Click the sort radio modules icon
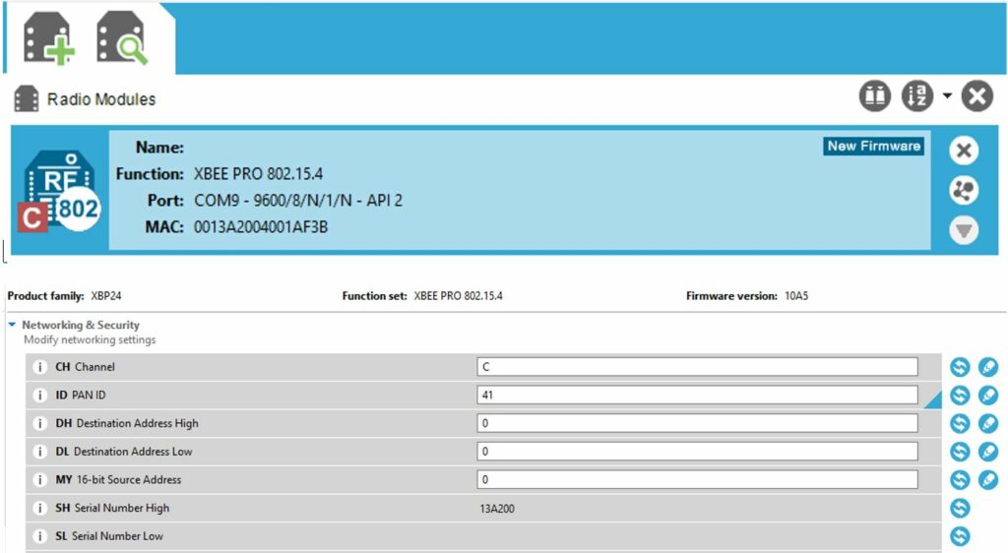Screen dimensions: 1008x553 pos(917,96)
